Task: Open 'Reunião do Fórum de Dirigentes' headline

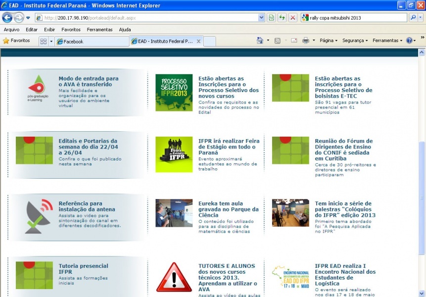Action: [x=344, y=149]
